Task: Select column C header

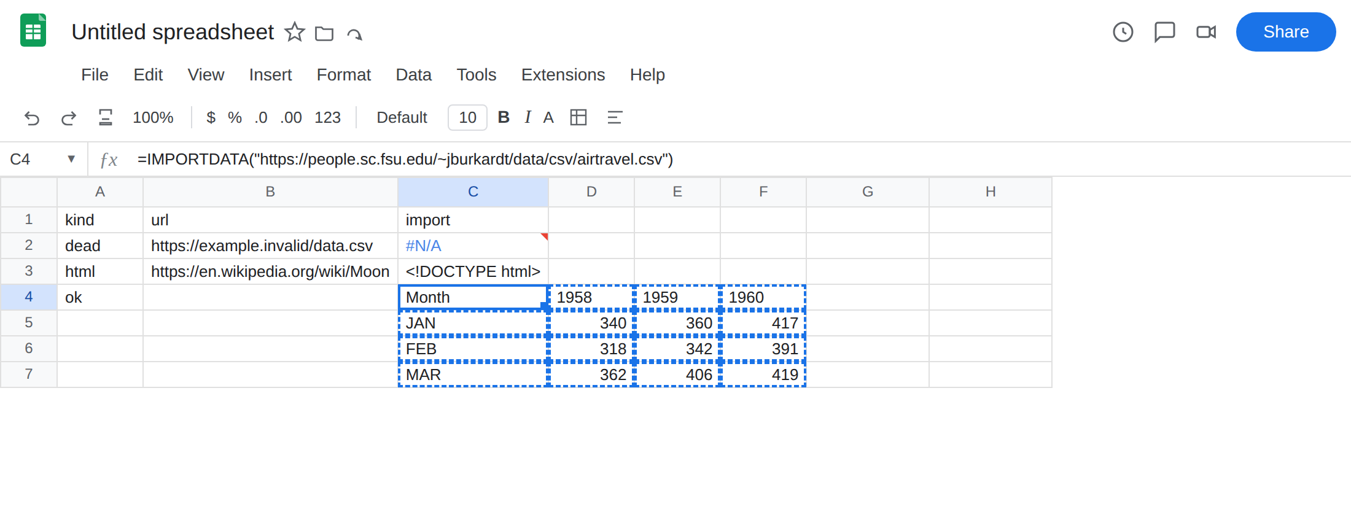Action: coord(473,192)
